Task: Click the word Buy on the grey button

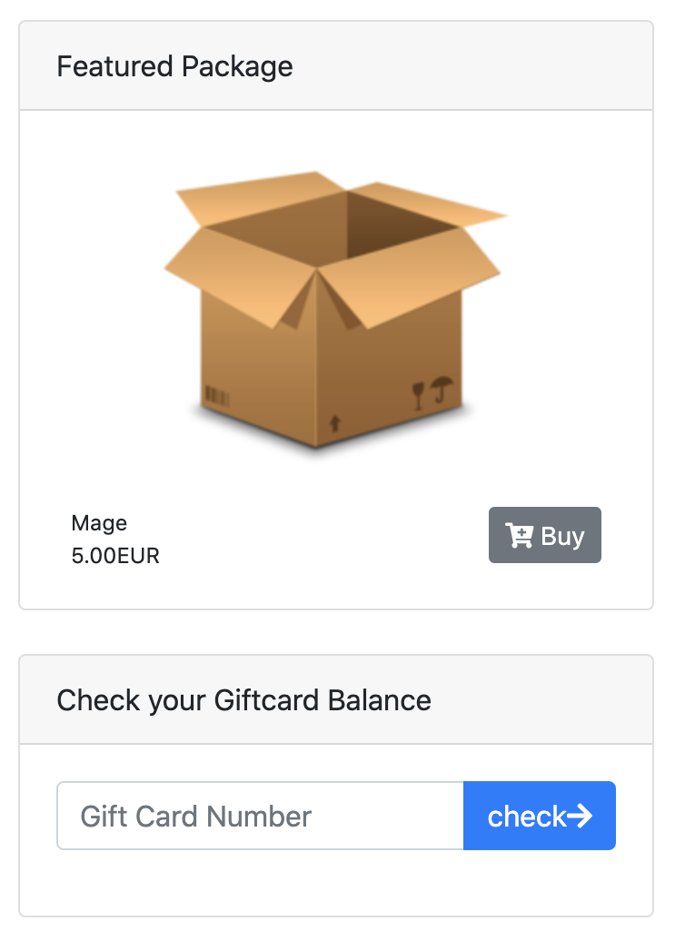Action: [562, 537]
